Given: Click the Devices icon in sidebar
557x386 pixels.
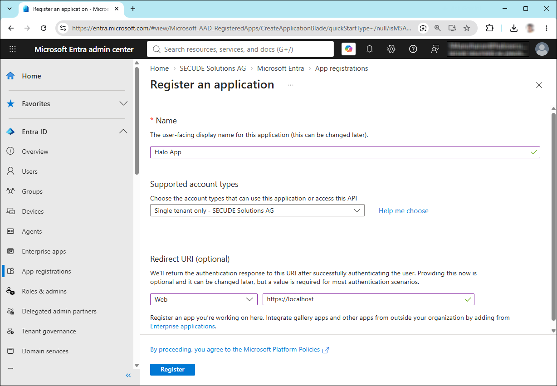Looking at the screenshot, I should (10, 211).
